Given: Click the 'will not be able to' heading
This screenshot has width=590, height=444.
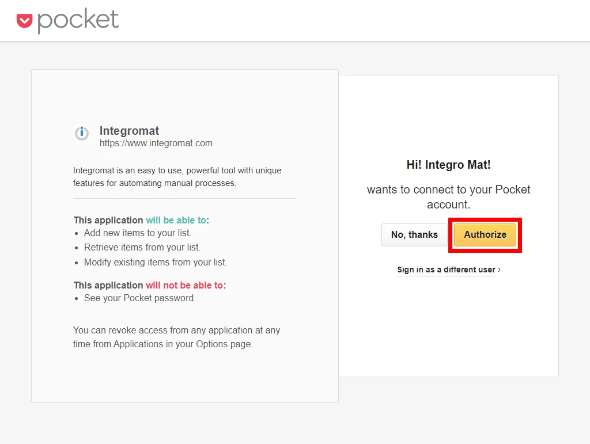Looking at the screenshot, I should (x=184, y=286).
